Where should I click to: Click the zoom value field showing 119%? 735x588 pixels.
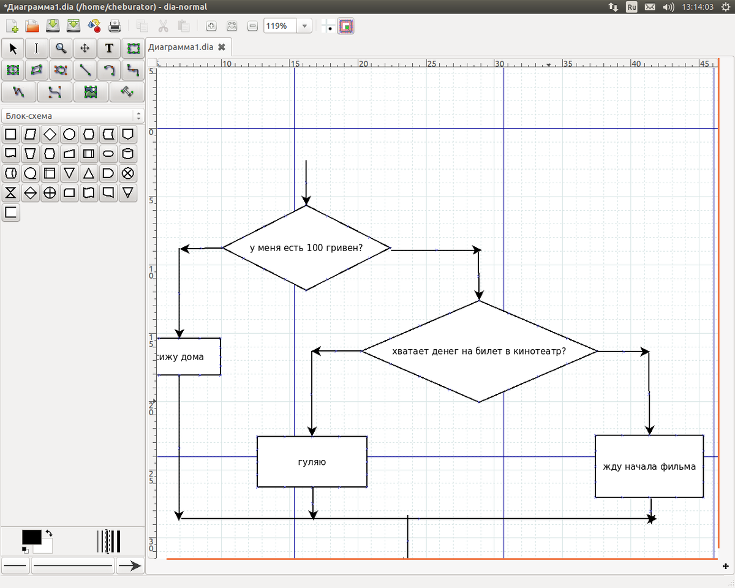click(281, 26)
